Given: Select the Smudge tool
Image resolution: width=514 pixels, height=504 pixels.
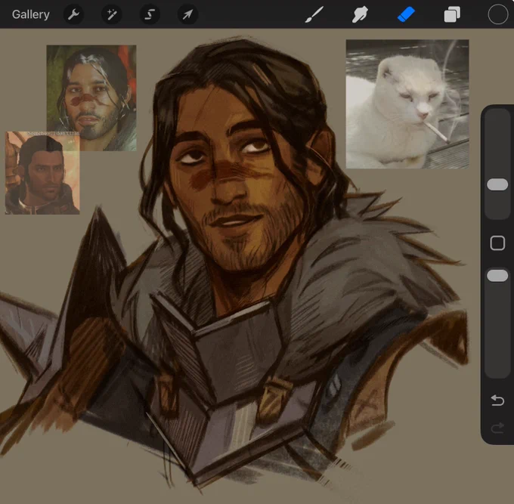Looking at the screenshot, I should 360,14.
